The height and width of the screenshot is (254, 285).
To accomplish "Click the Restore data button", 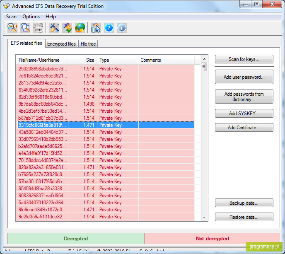I will [x=244, y=217].
